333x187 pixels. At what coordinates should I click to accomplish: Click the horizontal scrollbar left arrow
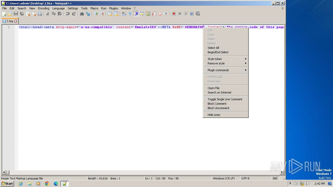(x=4, y=172)
